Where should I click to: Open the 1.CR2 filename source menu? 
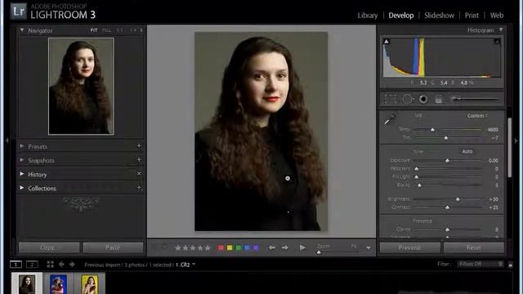(x=186, y=265)
